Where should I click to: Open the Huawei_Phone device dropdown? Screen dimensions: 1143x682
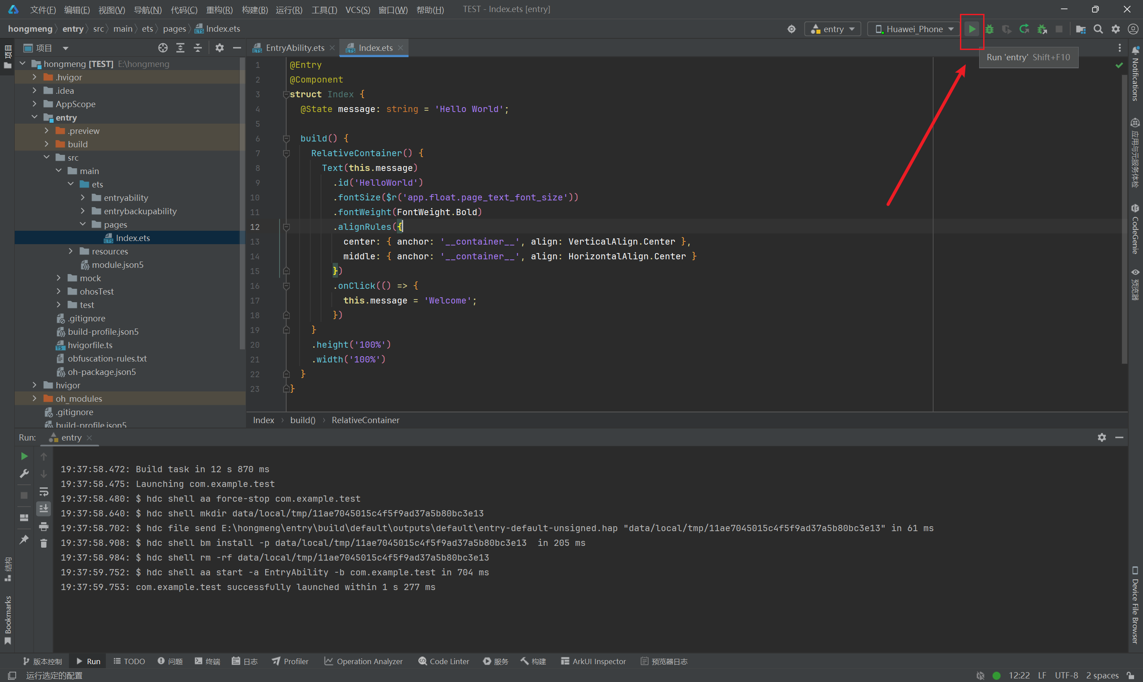[914, 29]
